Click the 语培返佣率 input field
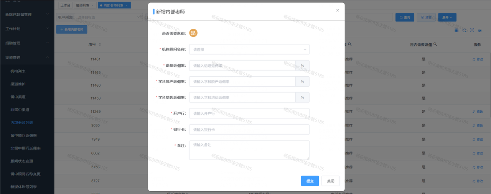The height and width of the screenshot is (194, 491). pyautogui.click(x=242, y=66)
